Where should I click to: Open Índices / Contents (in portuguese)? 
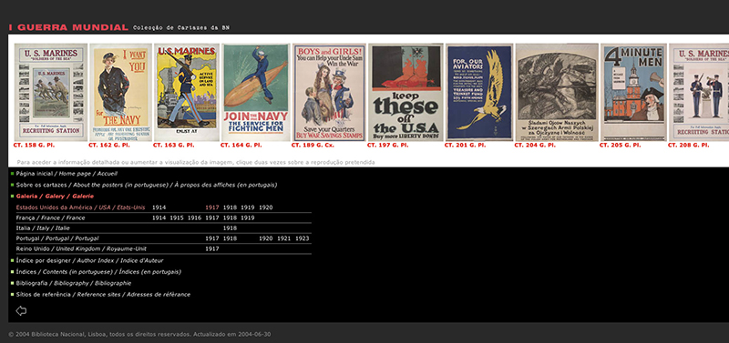click(x=98, y=272)
